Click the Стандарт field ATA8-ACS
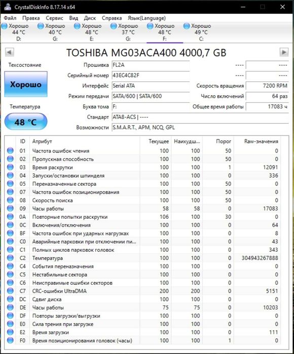The image size is (294, 354). (200, 117)
